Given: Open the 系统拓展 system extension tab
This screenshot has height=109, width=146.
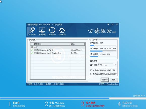Looking at the screenshot, I should click(42, 31).
